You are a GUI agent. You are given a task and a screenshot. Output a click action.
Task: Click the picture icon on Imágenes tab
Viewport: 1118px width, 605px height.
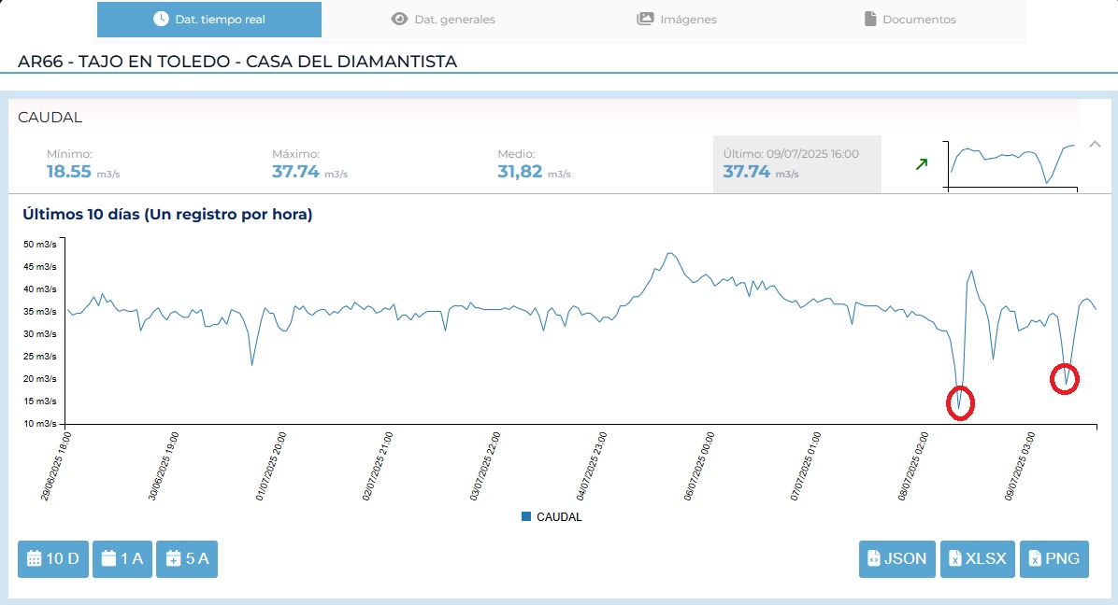click(645, 19)
